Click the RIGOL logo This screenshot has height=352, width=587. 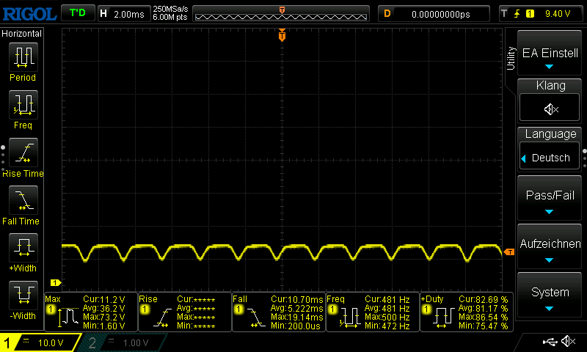click(x=29, y=14)
